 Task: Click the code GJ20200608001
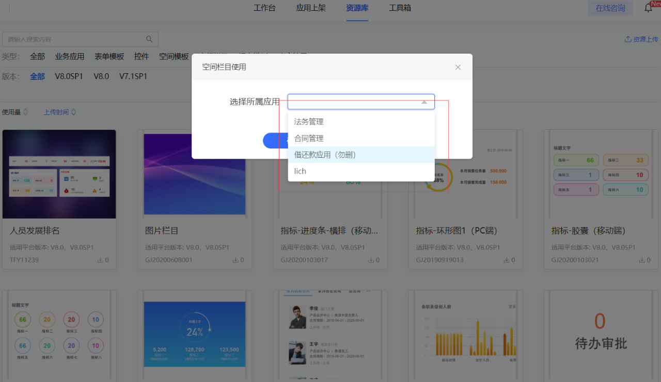click(169, 260)
